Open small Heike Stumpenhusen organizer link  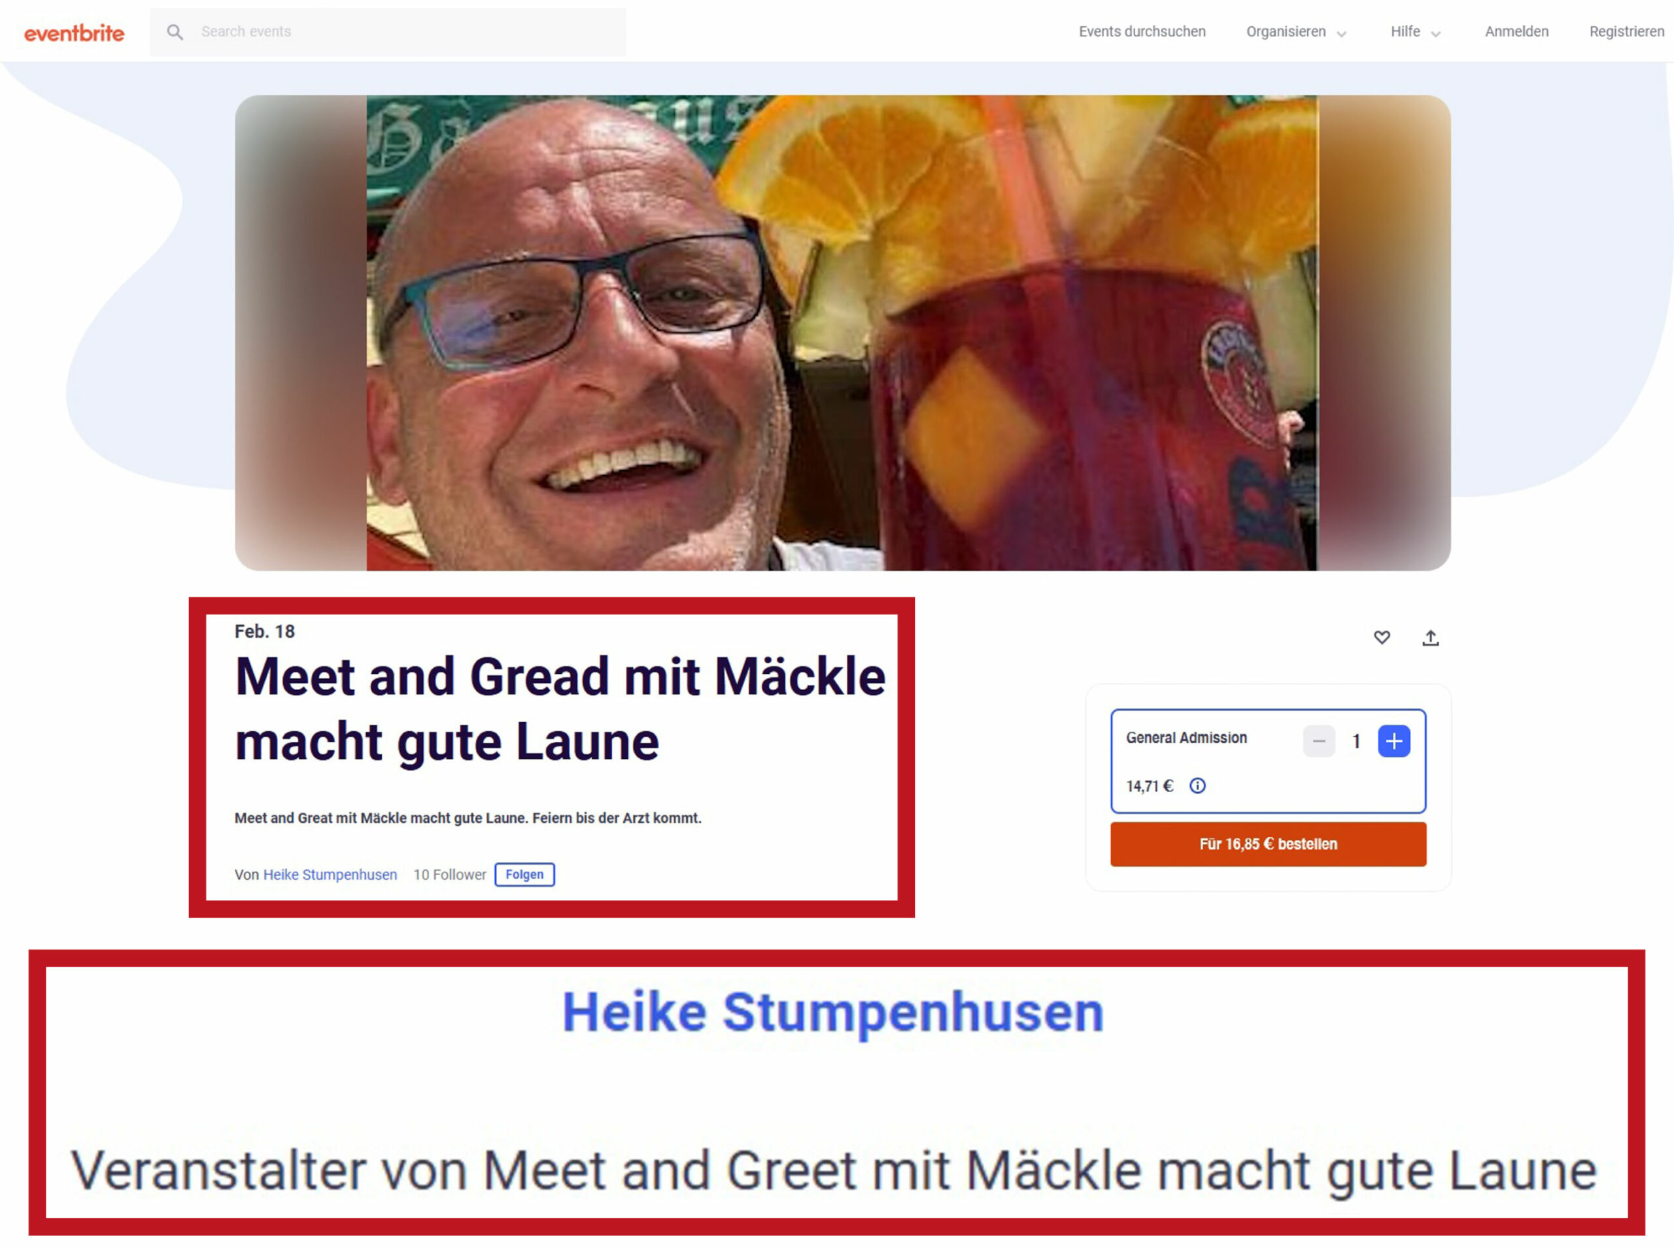tap(330, 874)
